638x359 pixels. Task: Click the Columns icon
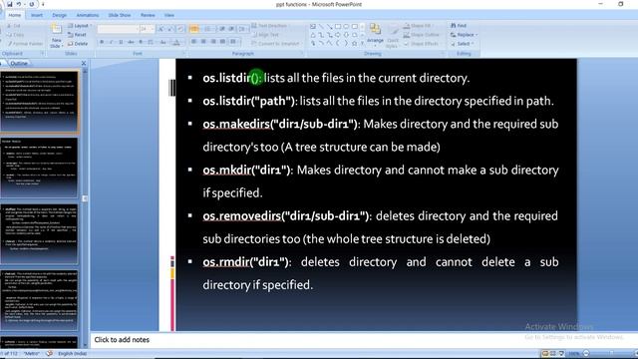coord(234,42)
